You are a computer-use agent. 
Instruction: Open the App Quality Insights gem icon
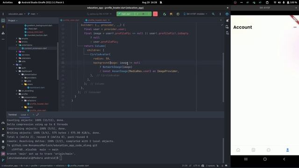point(3,147)
